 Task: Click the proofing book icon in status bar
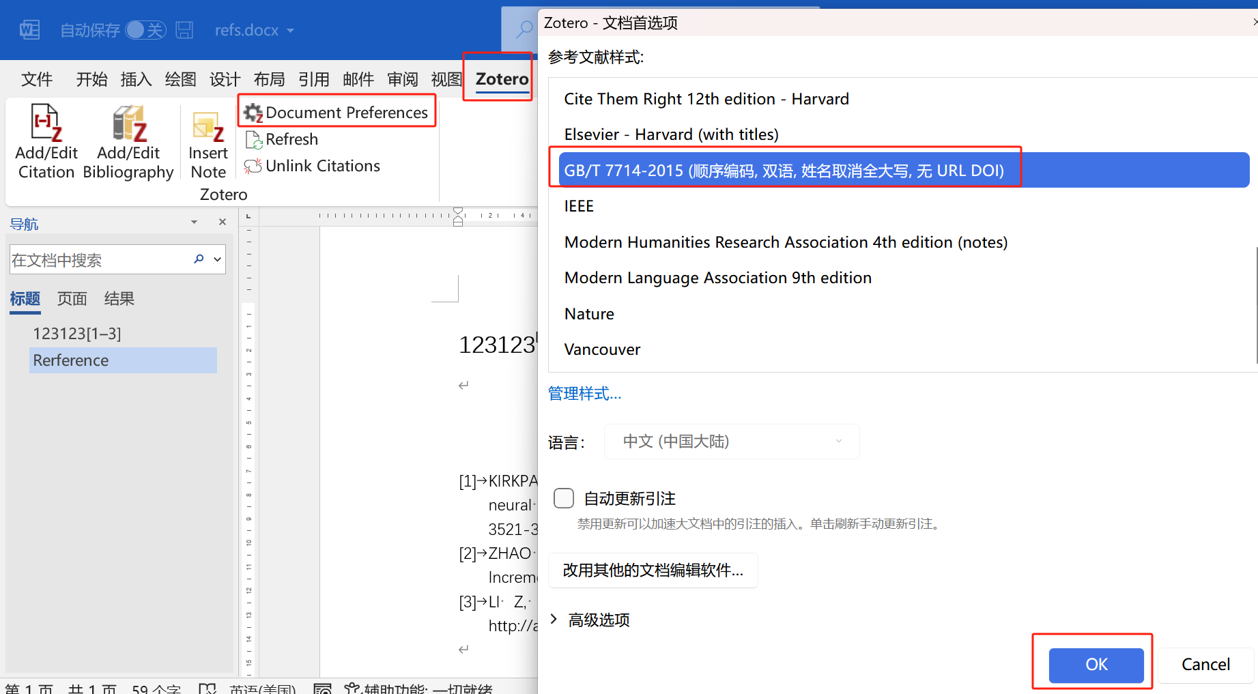[207, 689]
